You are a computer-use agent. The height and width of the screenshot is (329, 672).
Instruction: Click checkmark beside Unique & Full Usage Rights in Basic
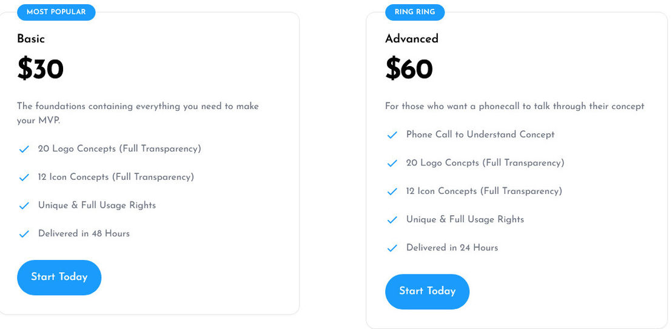[24, 205]
